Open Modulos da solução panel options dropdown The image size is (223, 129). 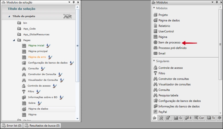pyautogui.click(x=70, y=2)
